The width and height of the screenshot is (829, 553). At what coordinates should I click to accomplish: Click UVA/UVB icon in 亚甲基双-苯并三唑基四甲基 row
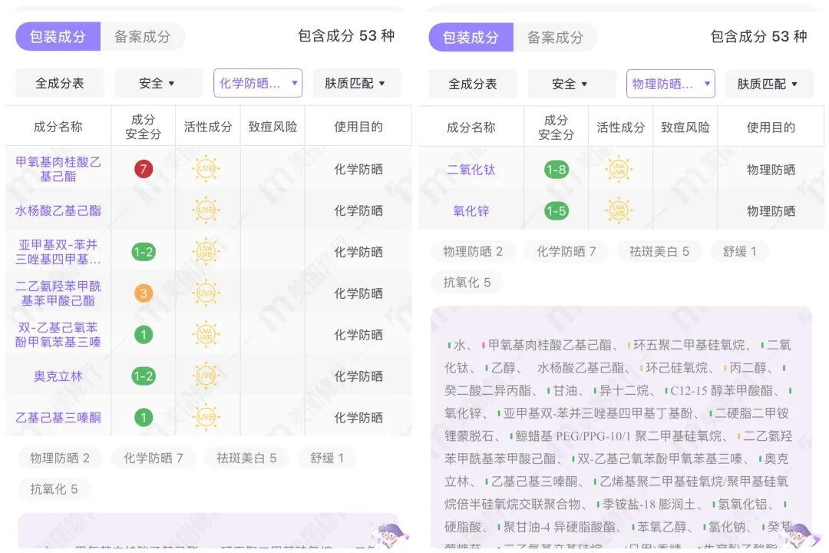pos(206,252)
